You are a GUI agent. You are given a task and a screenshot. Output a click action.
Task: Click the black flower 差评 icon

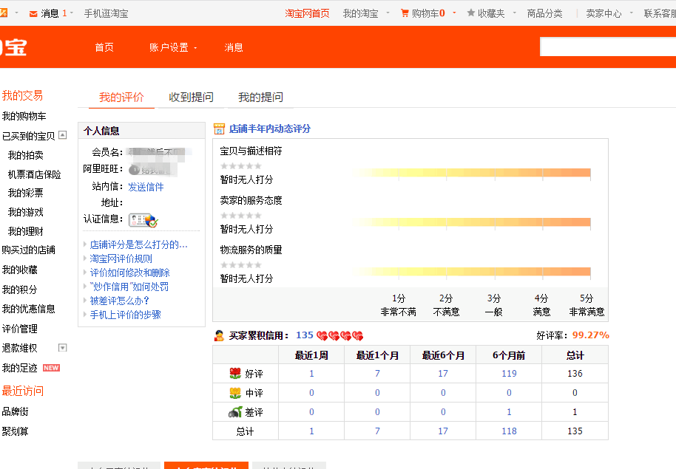click(235, 412)
